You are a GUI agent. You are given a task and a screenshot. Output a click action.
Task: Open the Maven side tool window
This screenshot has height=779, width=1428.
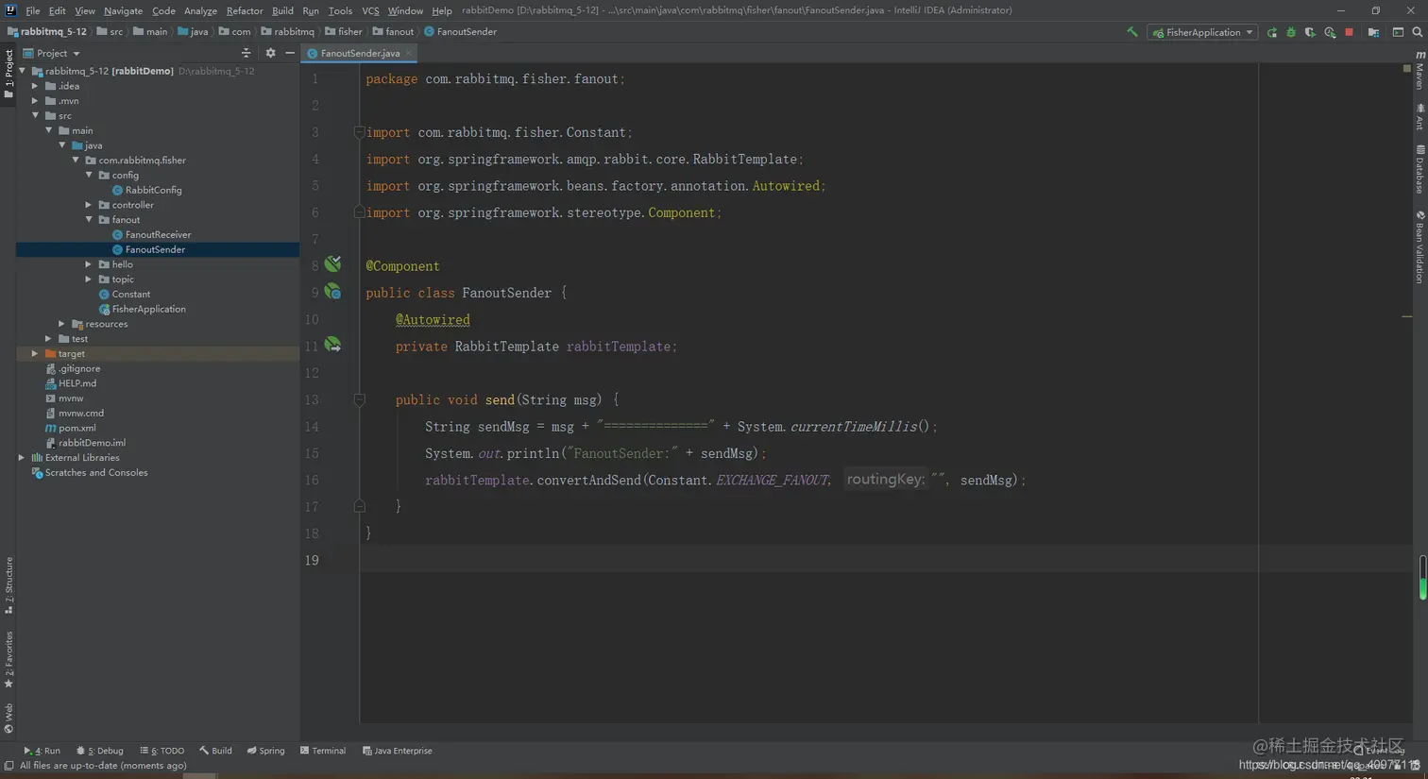(1419, 72)
